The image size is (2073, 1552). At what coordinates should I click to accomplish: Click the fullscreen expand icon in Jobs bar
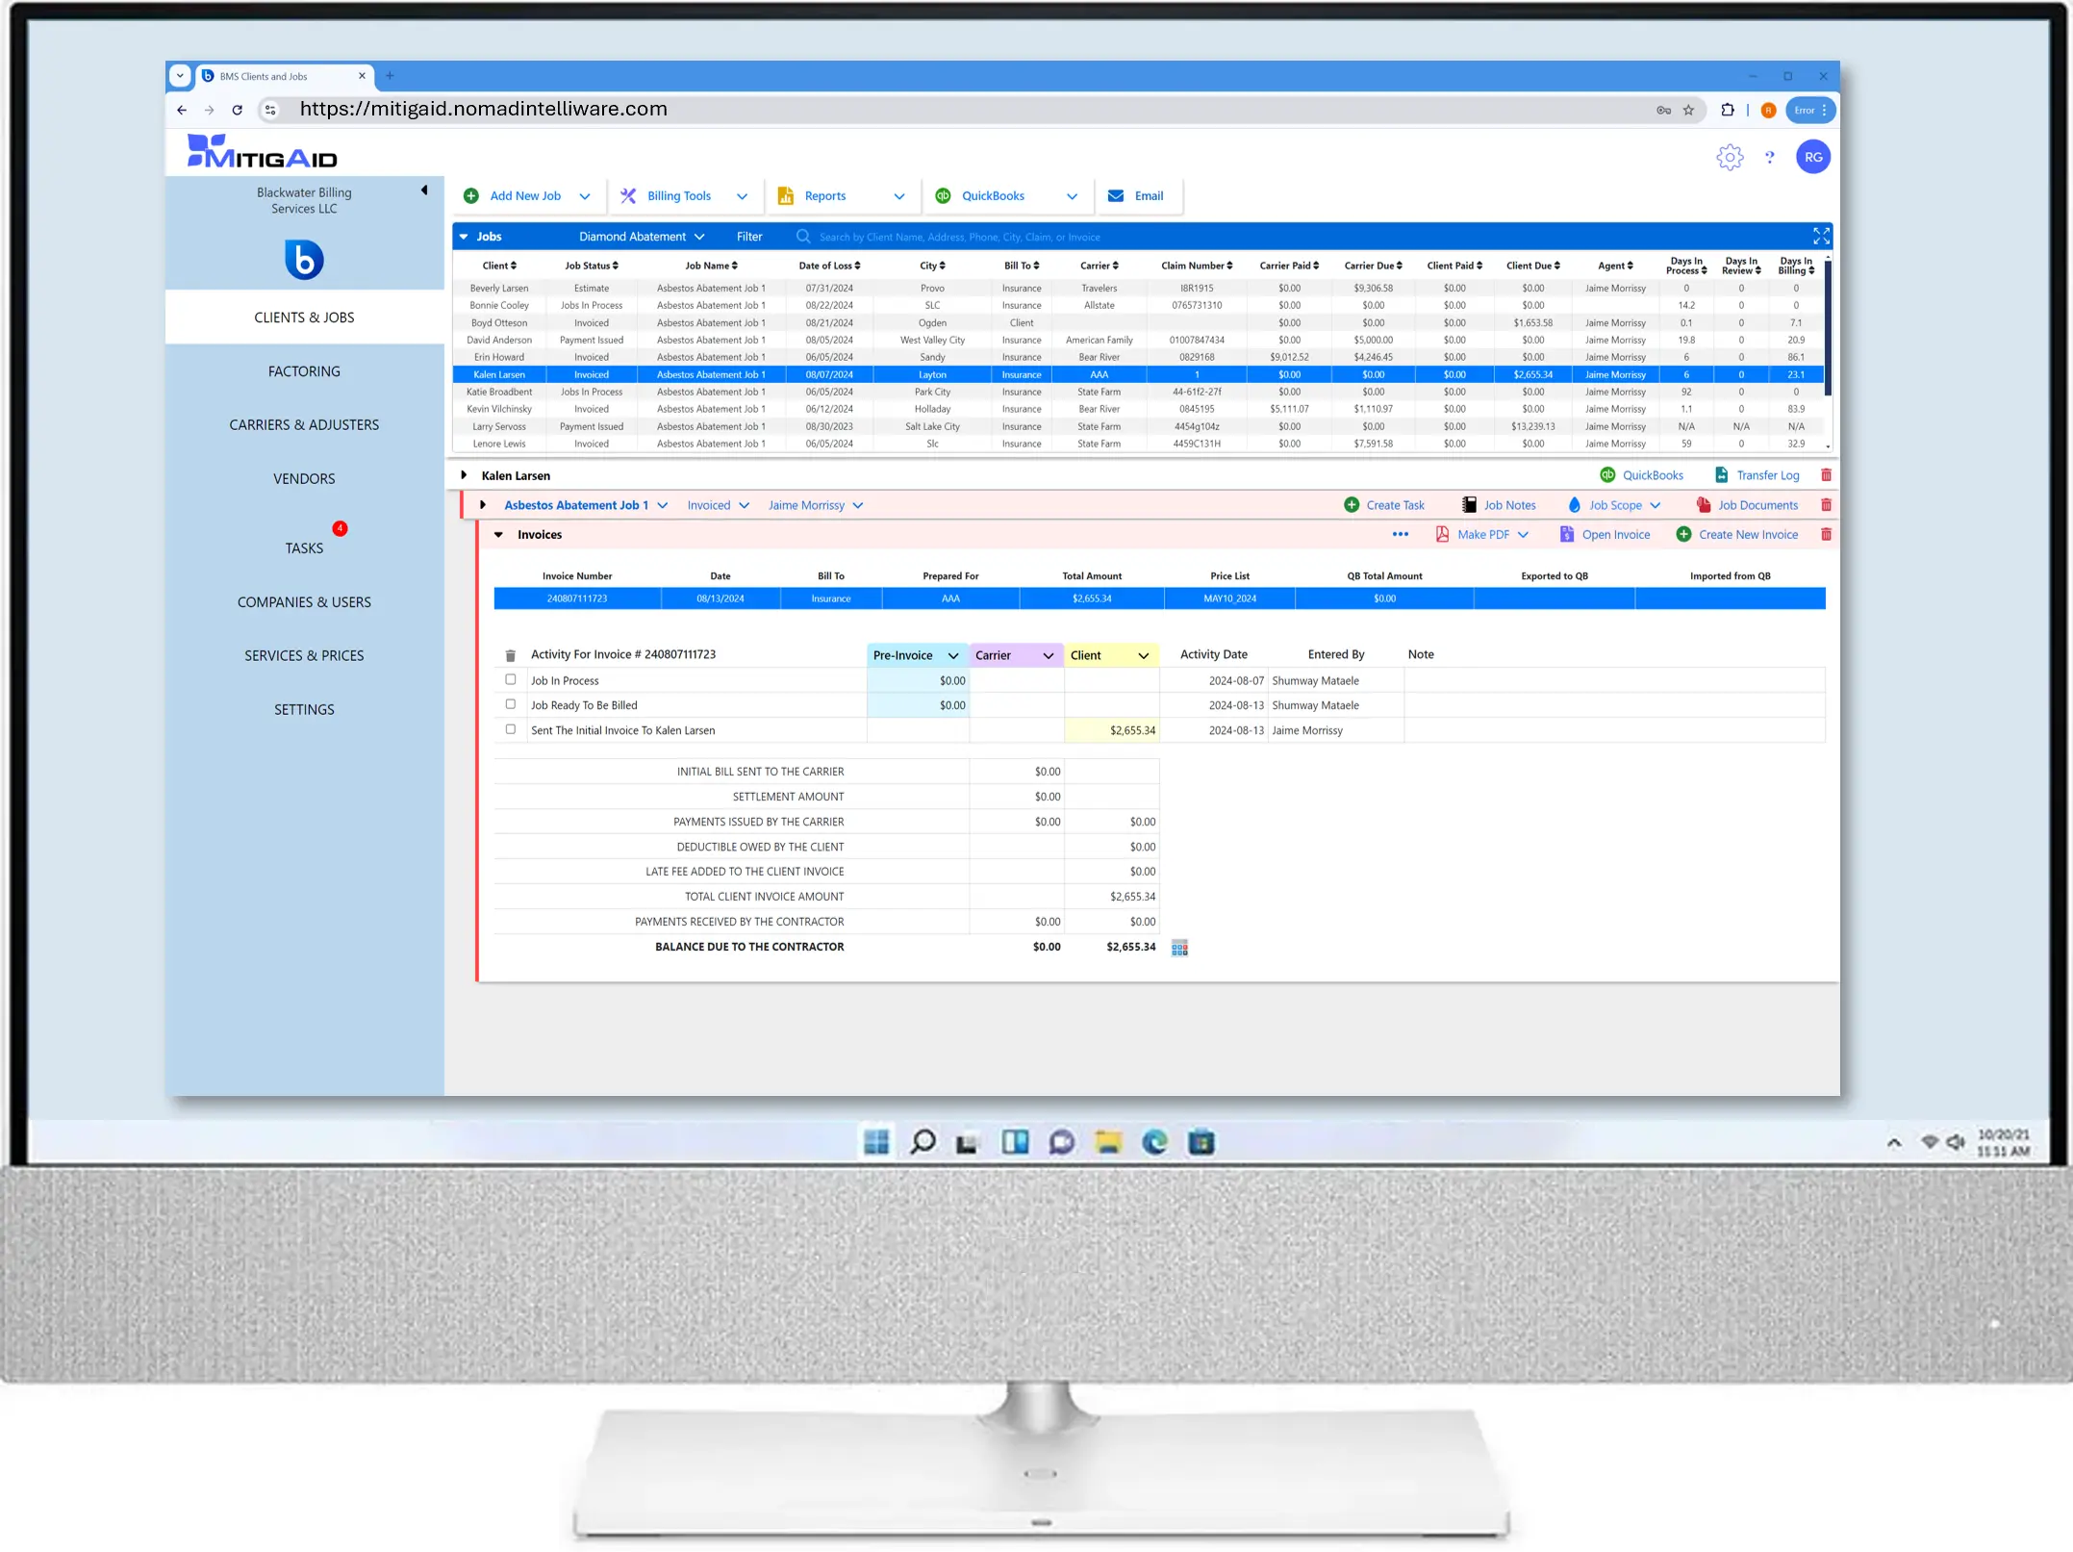[1820, 236]
